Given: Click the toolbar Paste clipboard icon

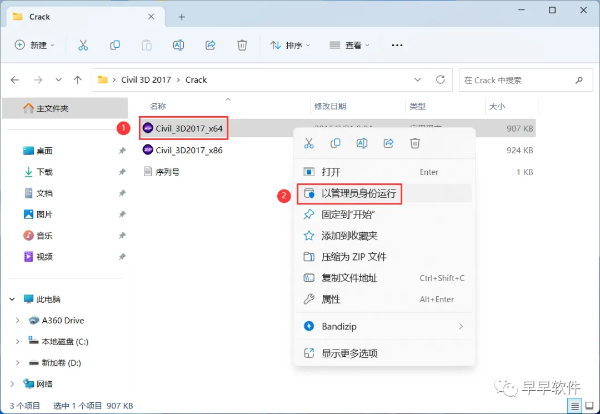Looking at the screenshot, I should [x=147, y=45].
